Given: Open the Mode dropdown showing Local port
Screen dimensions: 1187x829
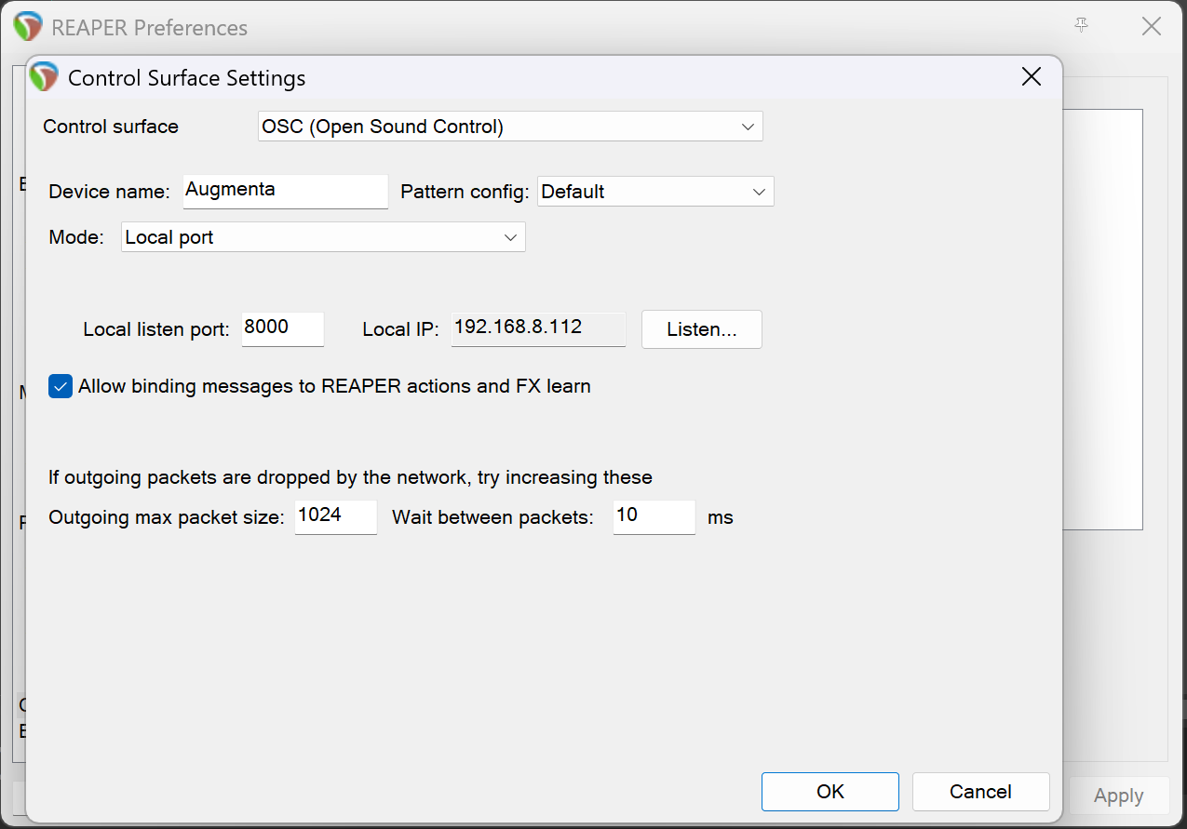Looking at the screenshot, I should 323,237.
